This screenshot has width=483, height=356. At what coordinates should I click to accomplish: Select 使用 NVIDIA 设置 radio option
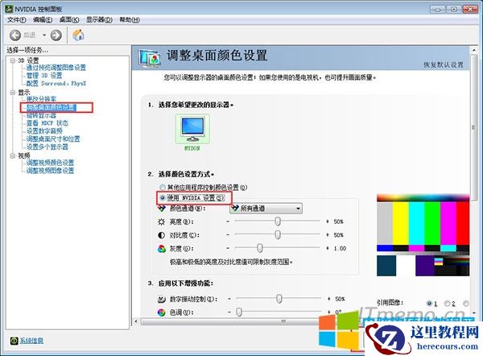(163, 197)
